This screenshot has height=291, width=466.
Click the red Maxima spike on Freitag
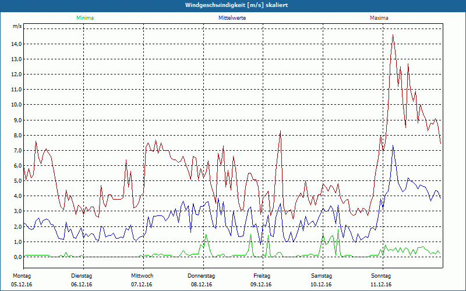(x=280, y=131)
